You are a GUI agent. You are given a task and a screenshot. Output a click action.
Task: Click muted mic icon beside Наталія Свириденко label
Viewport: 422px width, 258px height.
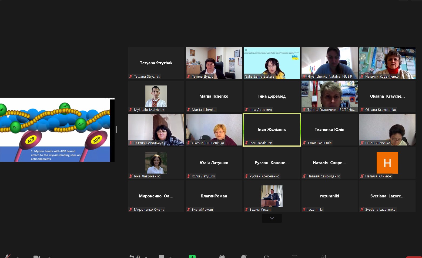click(304, 176)
